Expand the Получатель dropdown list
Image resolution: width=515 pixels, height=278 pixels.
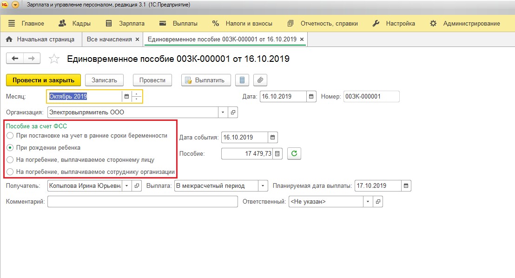127,185
